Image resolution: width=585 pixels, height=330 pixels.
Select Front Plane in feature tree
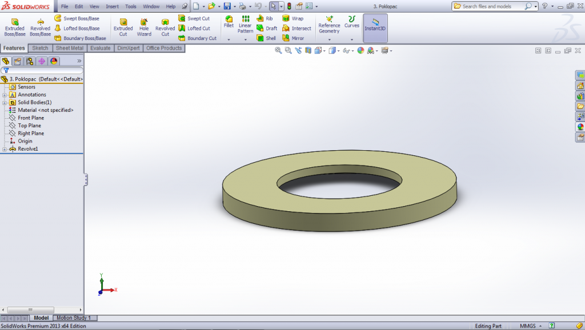[31, 118]
